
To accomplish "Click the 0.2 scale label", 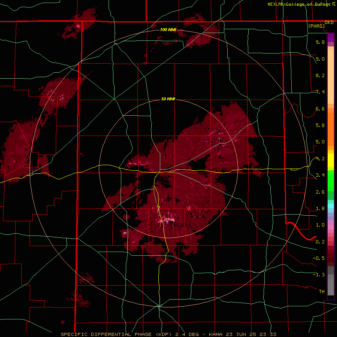I will (x=320, y=242).
